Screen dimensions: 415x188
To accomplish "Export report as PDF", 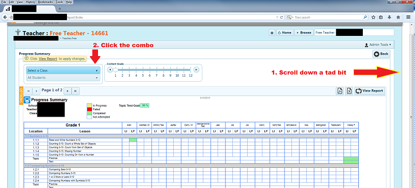I will point(340,91).
